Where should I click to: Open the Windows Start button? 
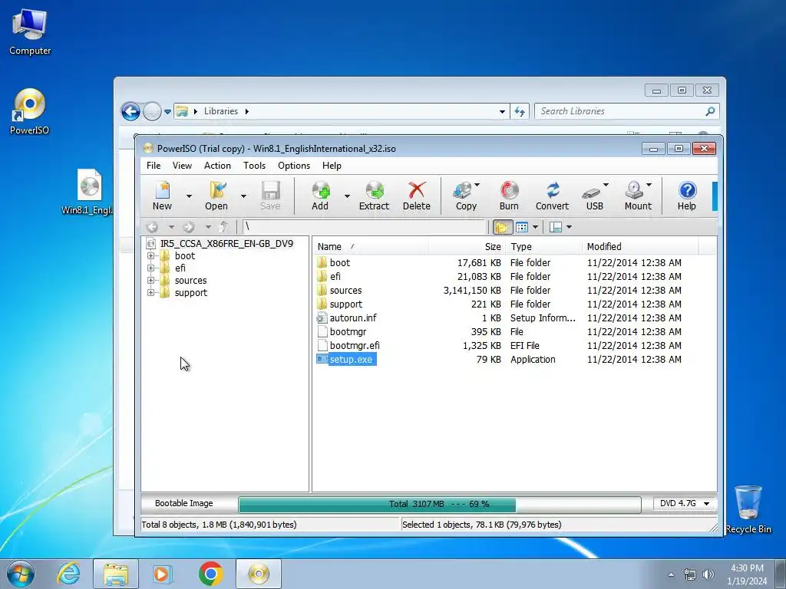pyautogui.click(x=21, y=574)
